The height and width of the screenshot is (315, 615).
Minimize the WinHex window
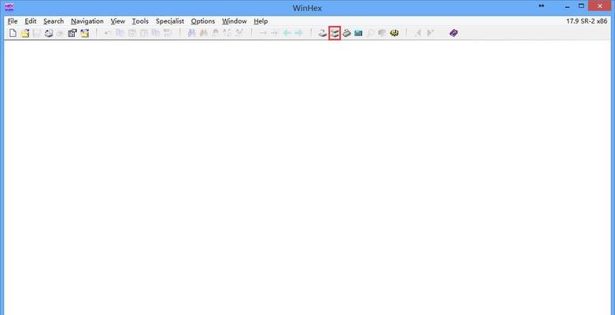[x=567, y=6]
